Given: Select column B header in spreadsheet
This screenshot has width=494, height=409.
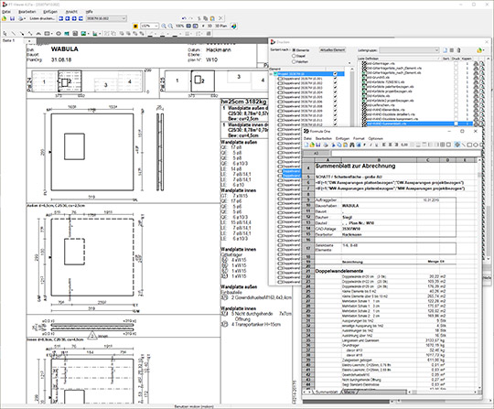Looking at the screenshot, I should coord(379,160).
